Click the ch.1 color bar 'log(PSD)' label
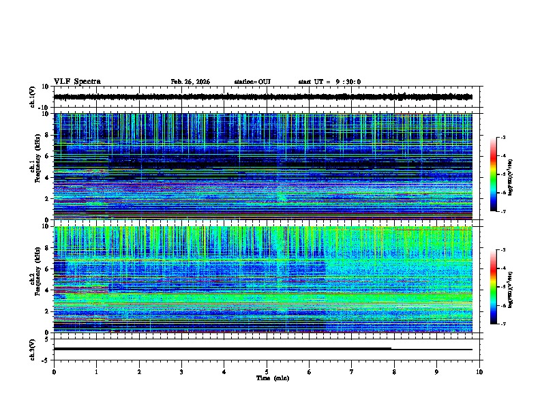The height and width of the screenshot is (417, 540). pos(511,178)
